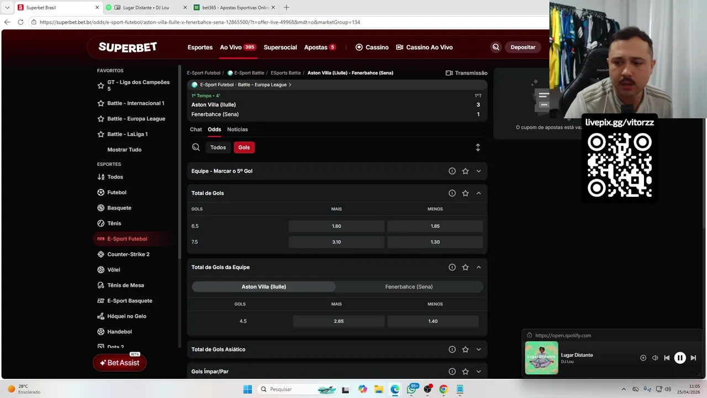
Task: Select Fenerbahce (Sena) team toggle
Action: coord(409,287)
